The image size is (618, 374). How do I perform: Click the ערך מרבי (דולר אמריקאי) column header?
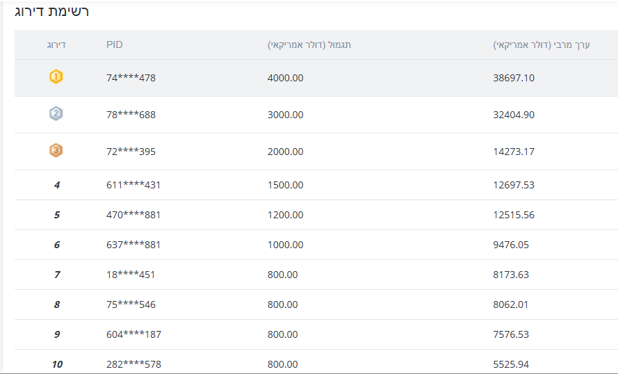542,45
